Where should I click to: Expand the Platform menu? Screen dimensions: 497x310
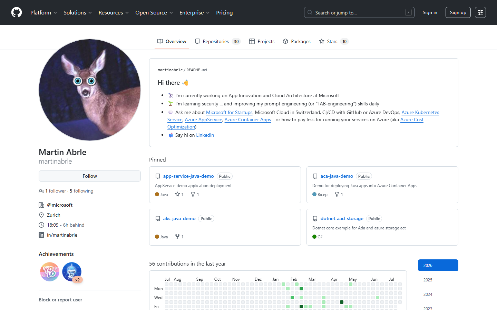(x=44, y=12)
